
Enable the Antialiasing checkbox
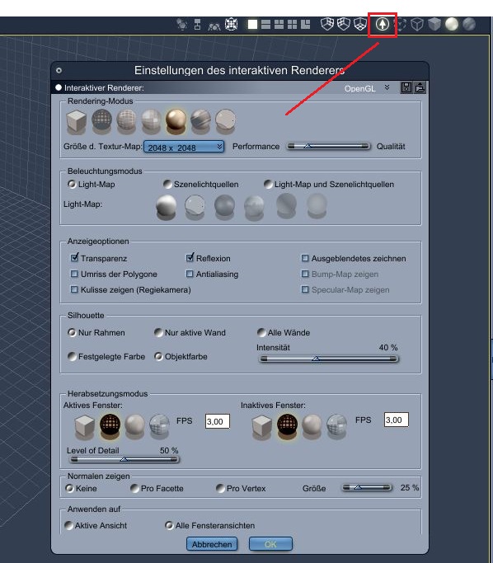pos(190,274)
